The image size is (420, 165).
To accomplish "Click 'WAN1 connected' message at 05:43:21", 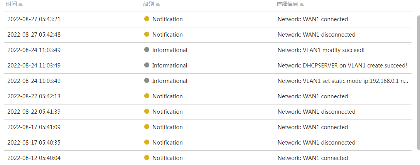I will click(x=312, y=19).
